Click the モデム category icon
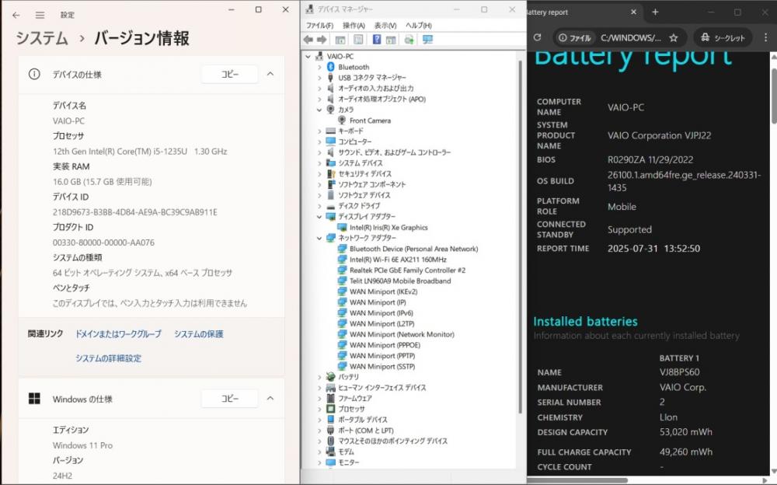The height and width of the screenshot is (485, 777). pyautogui.click(x=331, y=452)
